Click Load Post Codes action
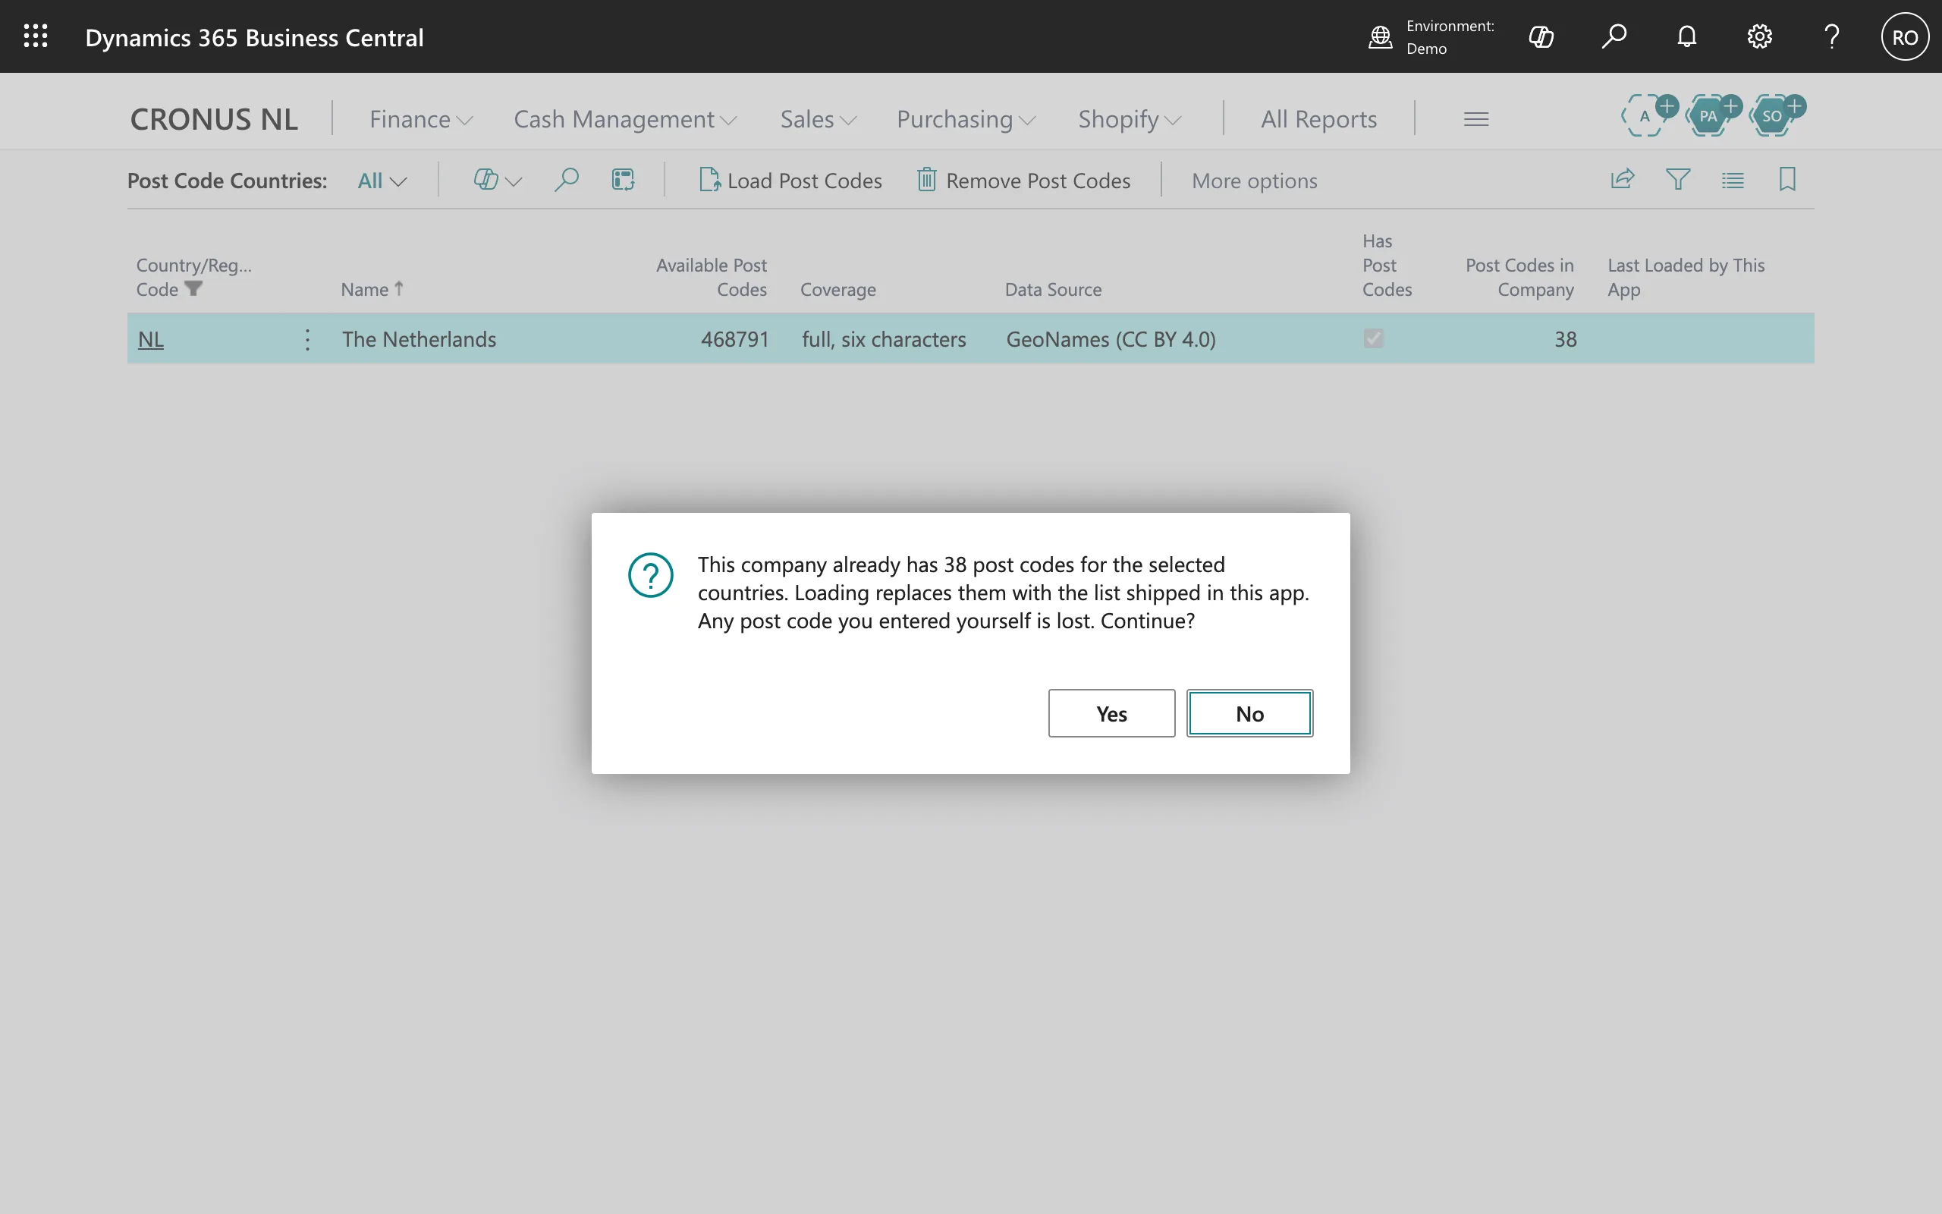The width and height of the screenshot is (1942, 1214). (790, 180)
